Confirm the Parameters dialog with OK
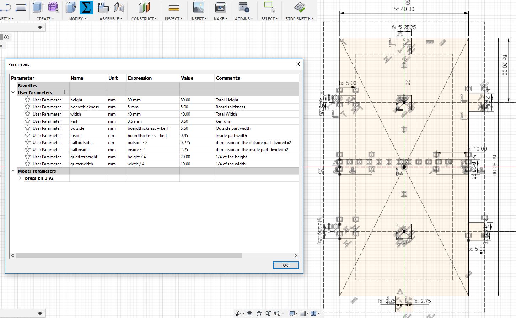 coord(286,265)
